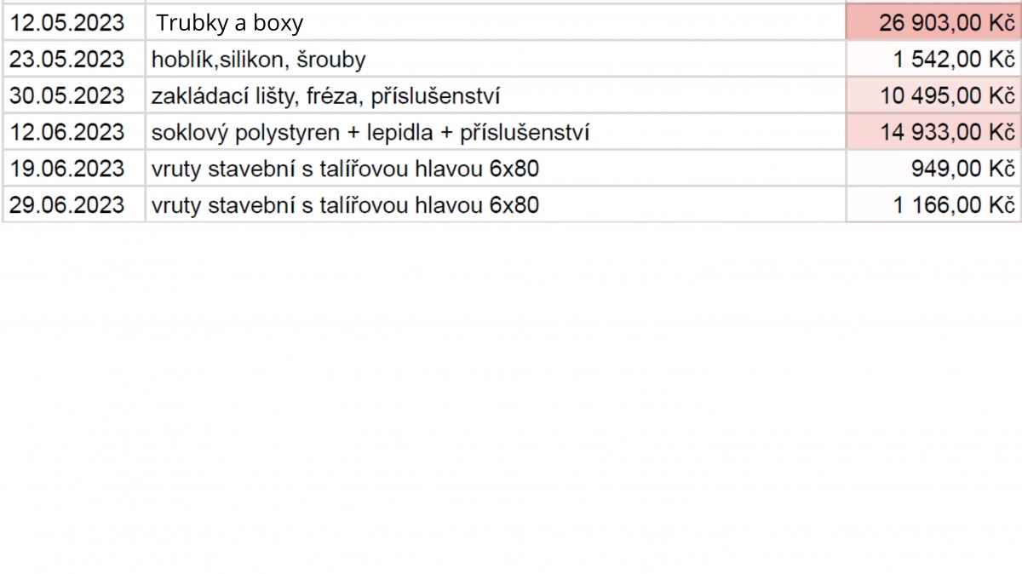Select the date cell 29.06.2023
Screen dimensions: 1022x574
click(x=74, y=205)
